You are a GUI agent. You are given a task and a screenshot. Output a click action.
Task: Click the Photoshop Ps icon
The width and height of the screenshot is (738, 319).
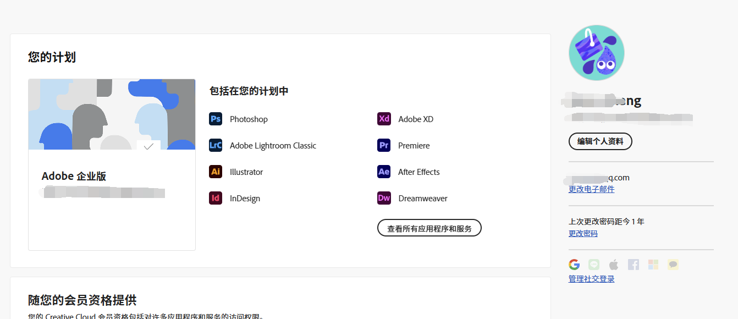pos(216,119)
